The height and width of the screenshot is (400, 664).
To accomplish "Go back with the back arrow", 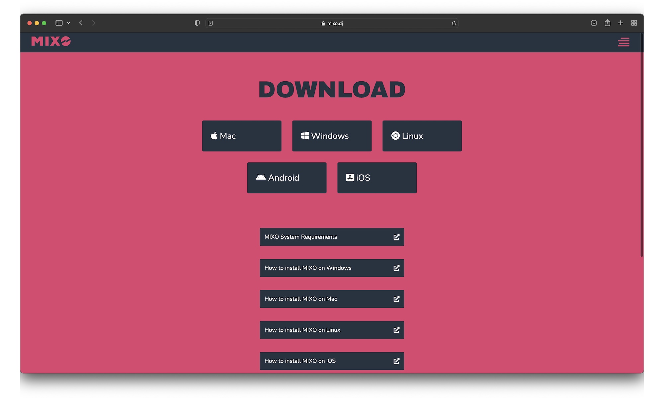I will pyautogui.click(x=81, y=23).
